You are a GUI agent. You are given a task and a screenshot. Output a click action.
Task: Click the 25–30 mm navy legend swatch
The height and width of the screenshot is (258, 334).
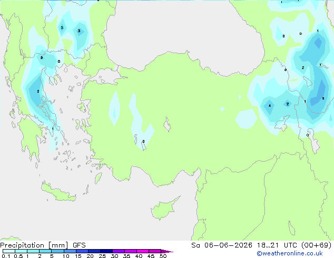tap(106, 251)
